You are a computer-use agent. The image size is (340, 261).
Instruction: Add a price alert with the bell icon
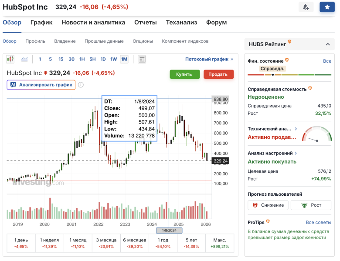tap(306, 7)
